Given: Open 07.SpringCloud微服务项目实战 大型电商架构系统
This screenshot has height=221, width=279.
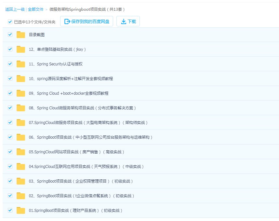Looking at the screenshot, I should pyautogui.click(x=88, y=122).
